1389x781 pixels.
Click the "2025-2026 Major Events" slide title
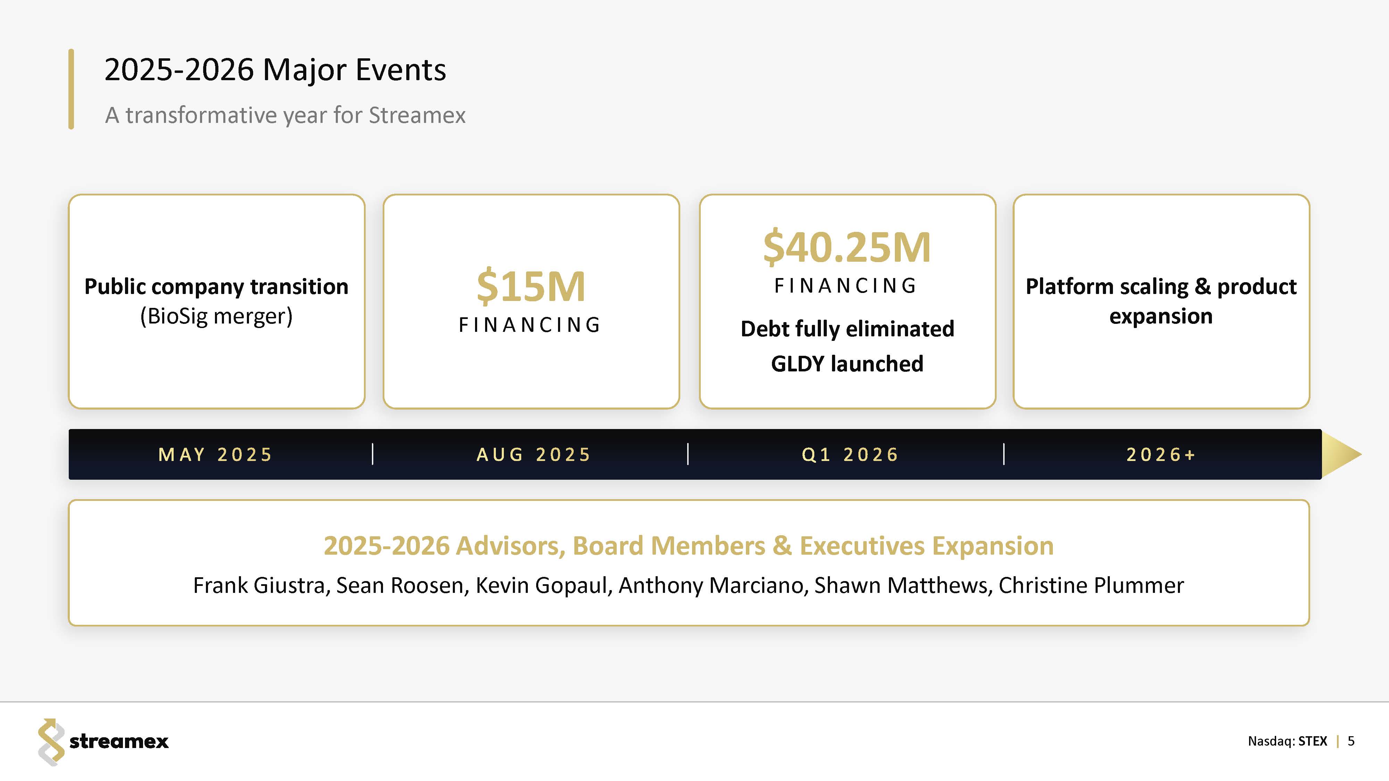pos(275,70)
